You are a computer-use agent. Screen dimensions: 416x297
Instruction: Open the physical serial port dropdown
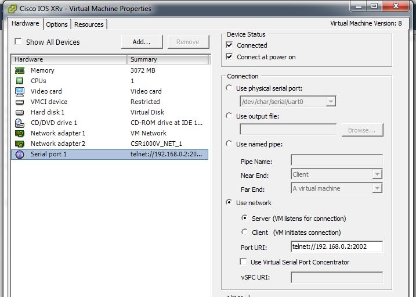(x=331, y=102)
